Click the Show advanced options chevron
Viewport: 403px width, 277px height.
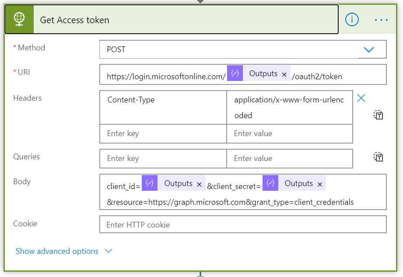point(109,251)
